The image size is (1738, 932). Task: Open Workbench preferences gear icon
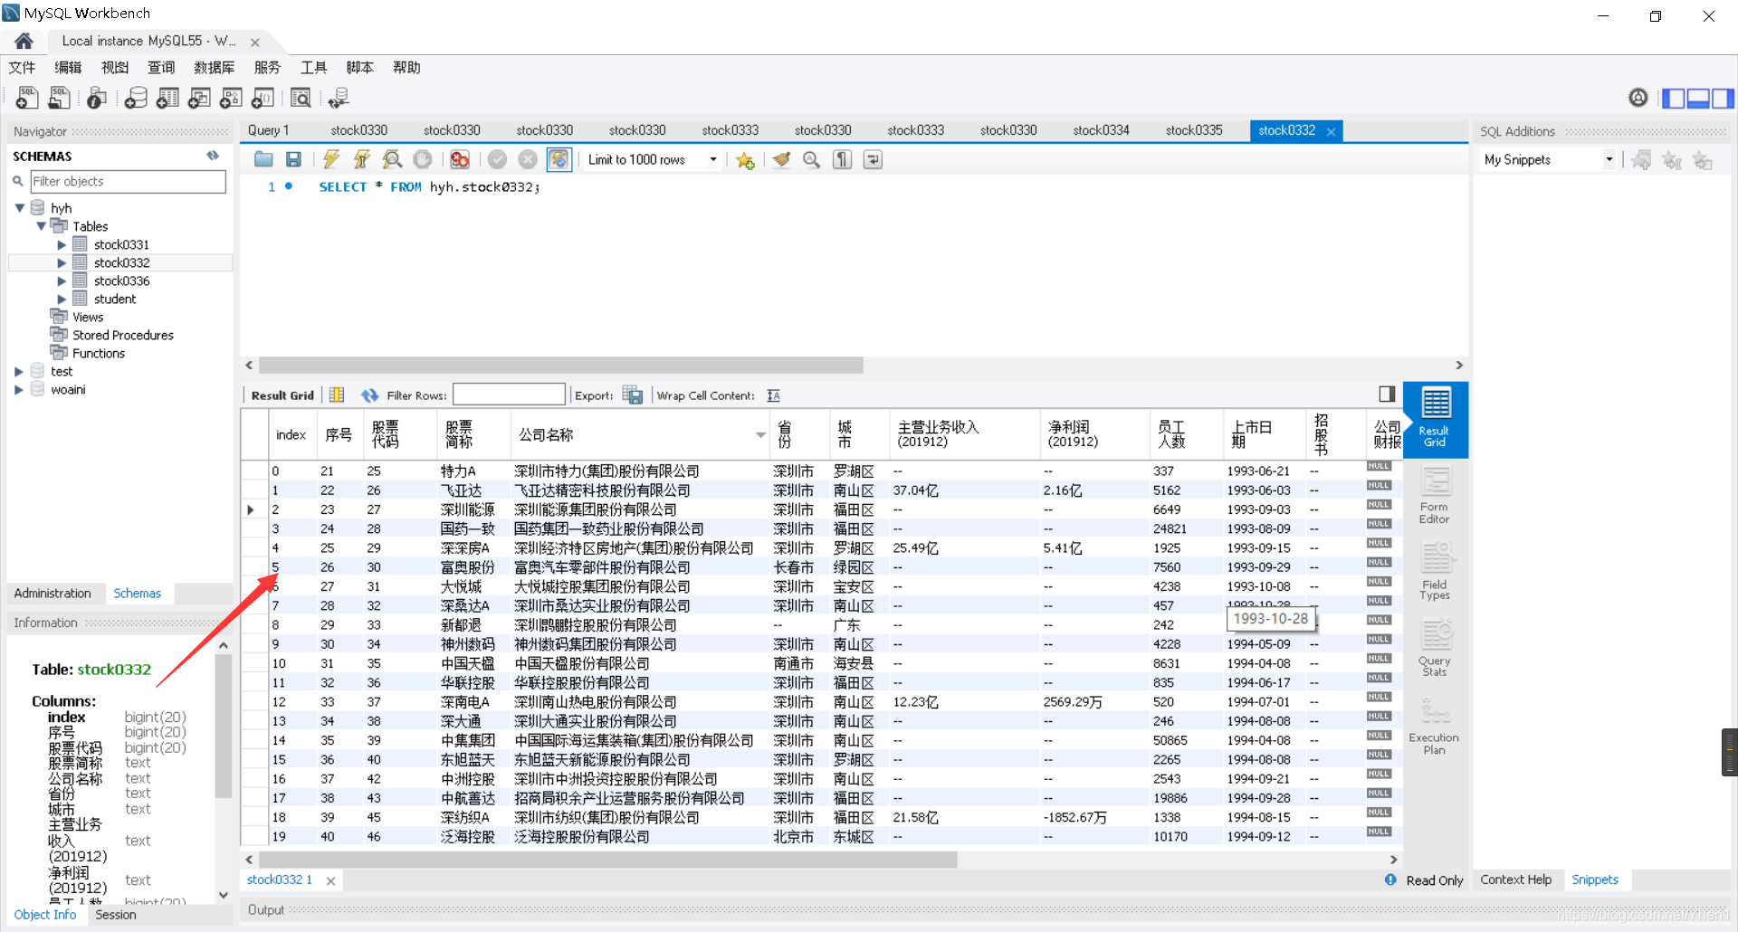coord(1638,98)
